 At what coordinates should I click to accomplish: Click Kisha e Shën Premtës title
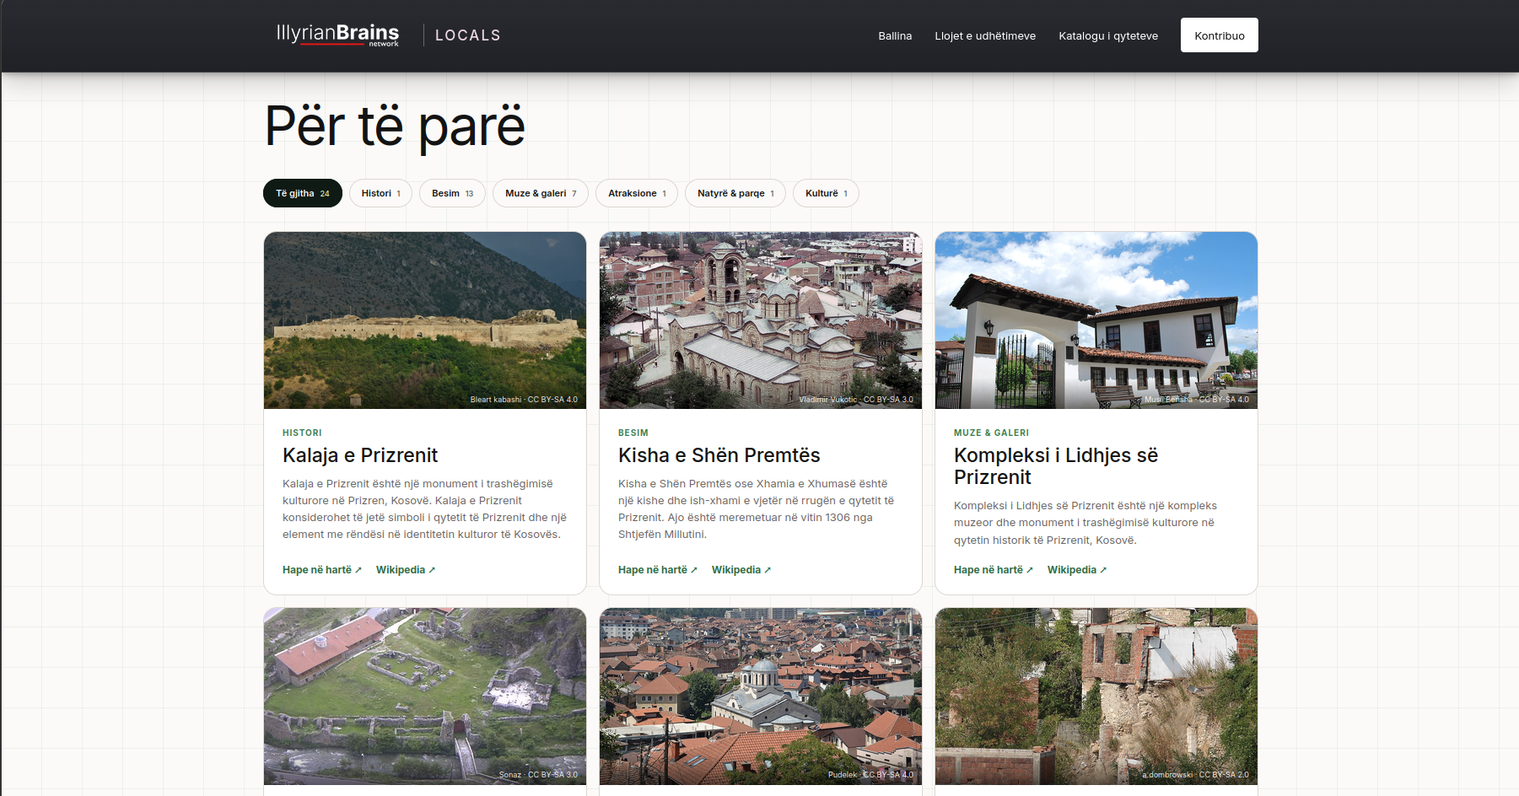[719, 455]
